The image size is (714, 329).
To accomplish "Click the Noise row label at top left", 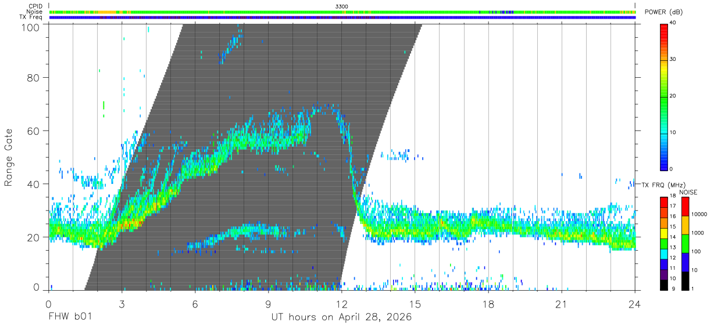I will pos(34,12).
